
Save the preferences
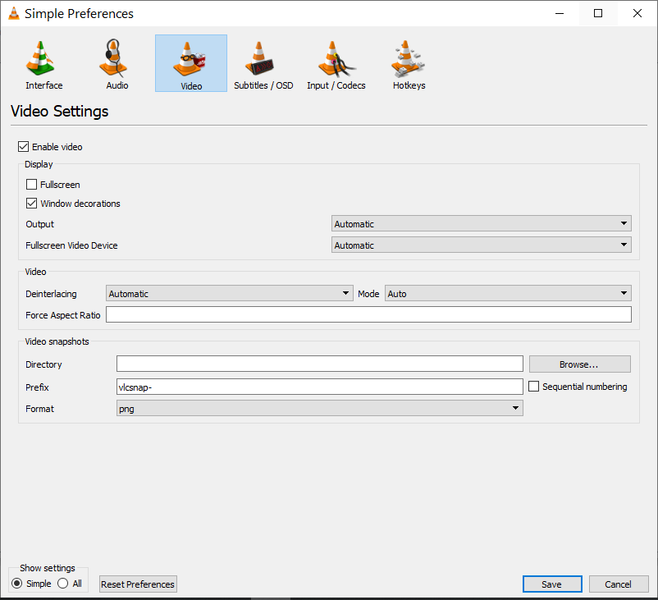coord(552,584)
